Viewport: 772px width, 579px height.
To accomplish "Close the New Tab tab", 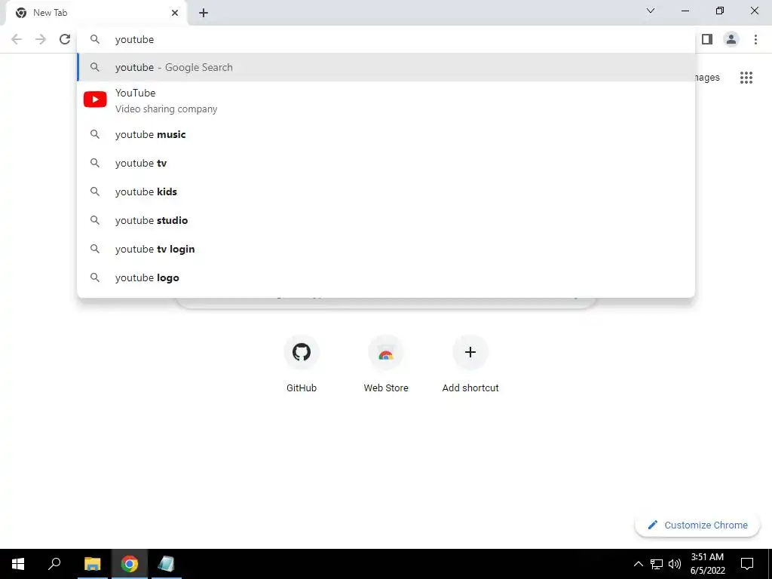I will click(x=175, y=13).
